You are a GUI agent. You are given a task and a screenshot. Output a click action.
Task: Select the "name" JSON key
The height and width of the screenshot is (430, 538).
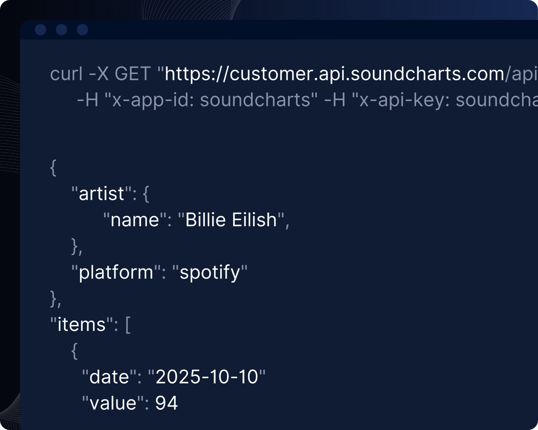(134, 220)
